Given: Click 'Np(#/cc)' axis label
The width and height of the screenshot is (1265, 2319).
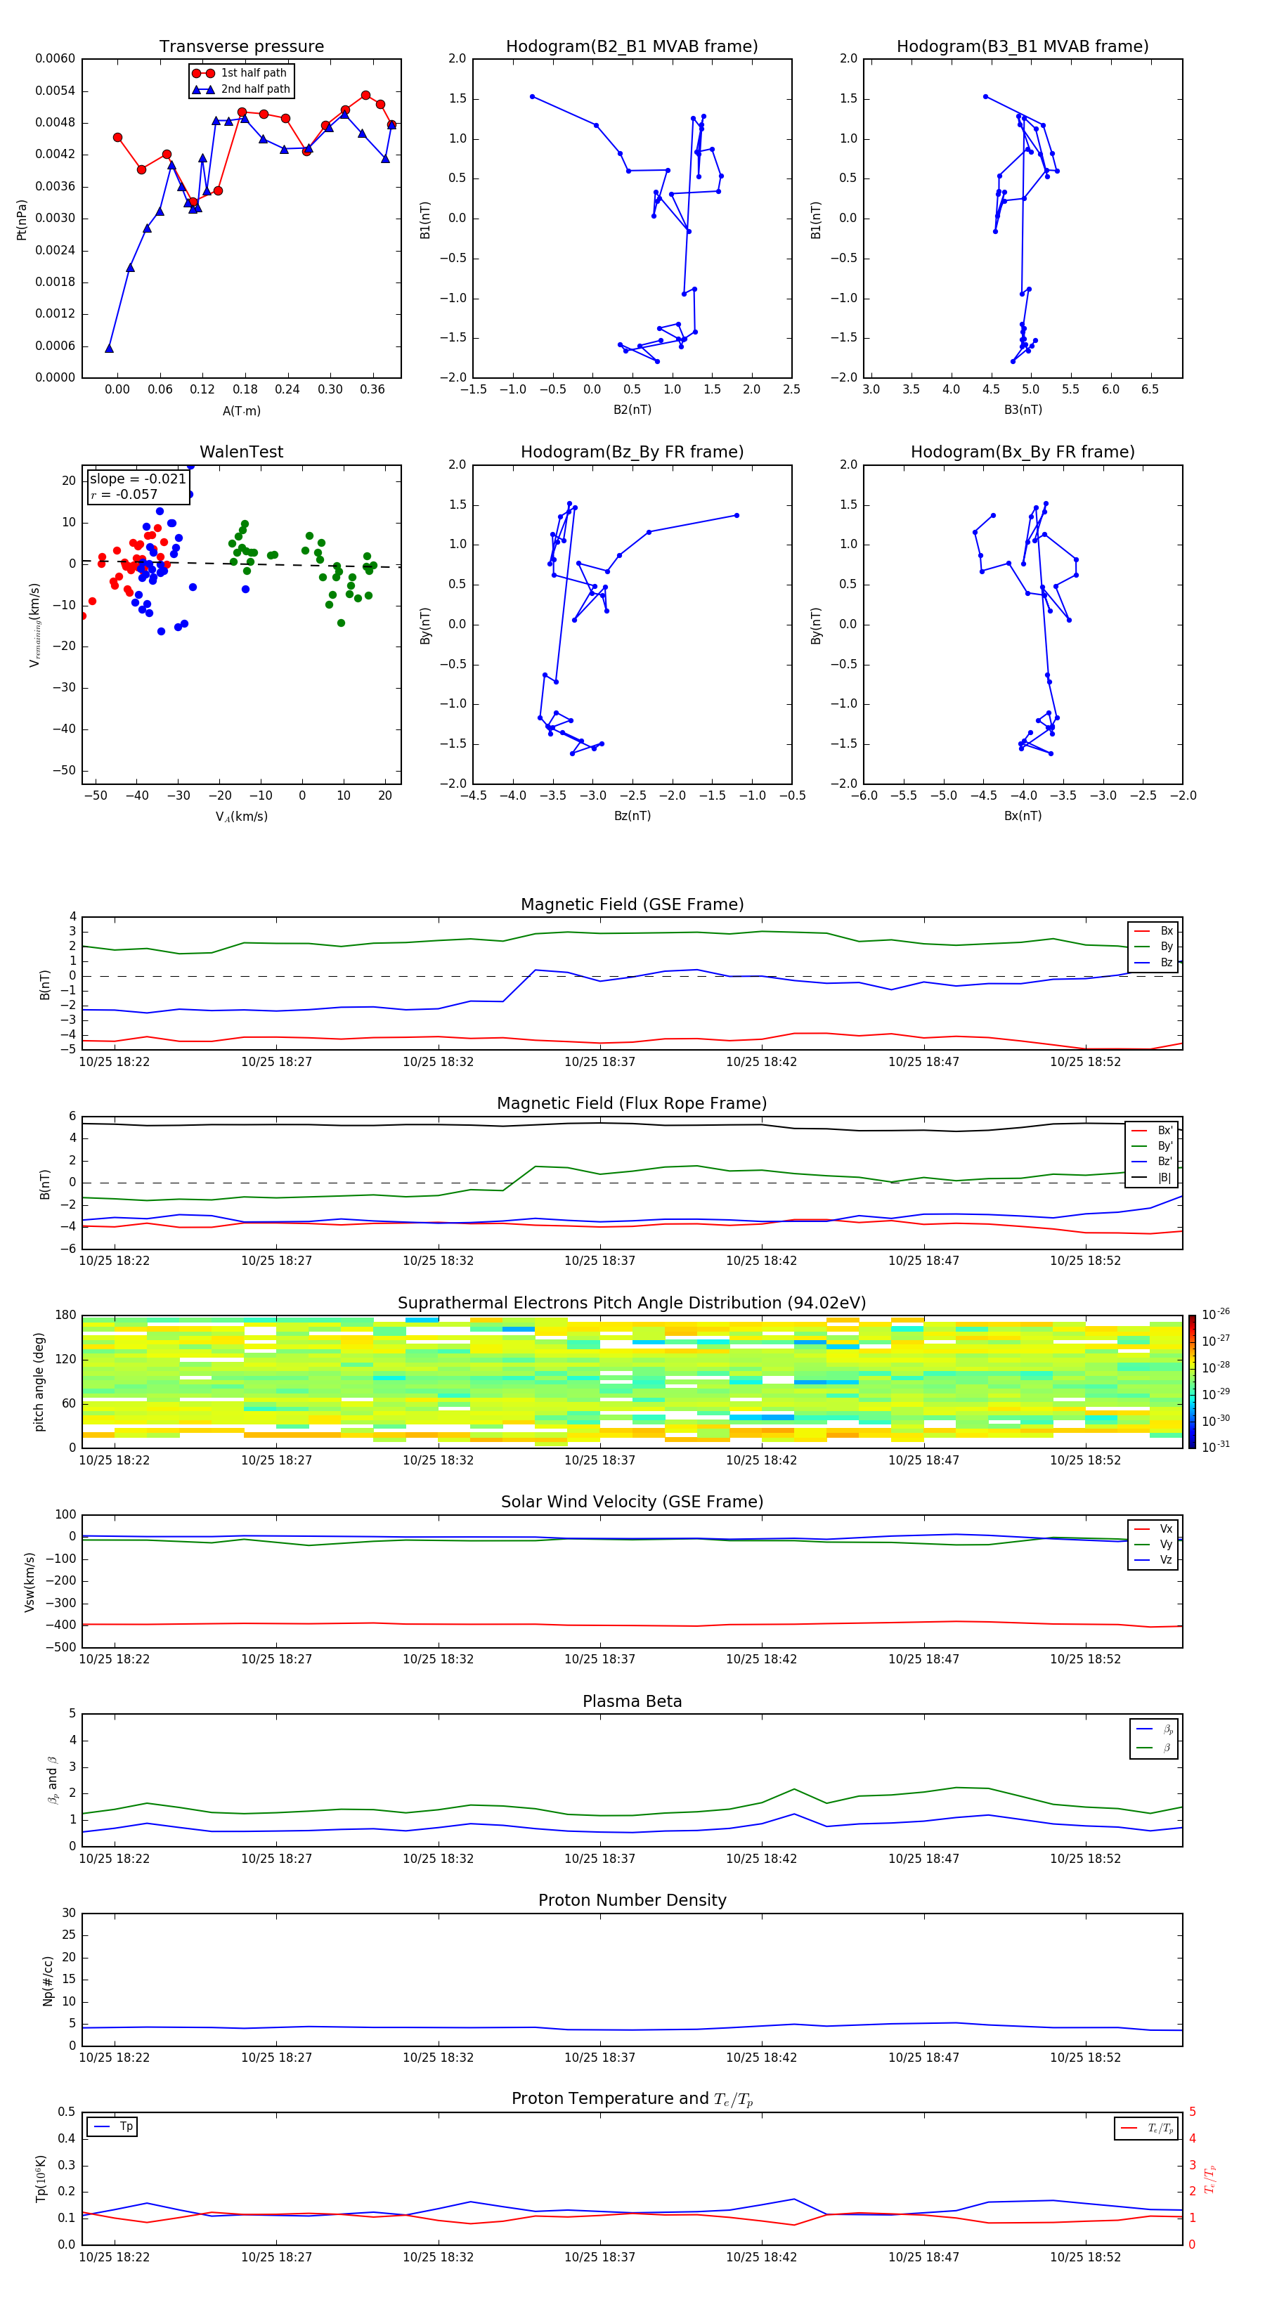Looking at the screenshot, I should (x=48, y=1980).
